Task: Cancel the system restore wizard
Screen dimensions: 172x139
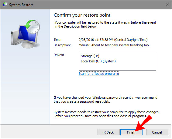Action: click(157, 132)
